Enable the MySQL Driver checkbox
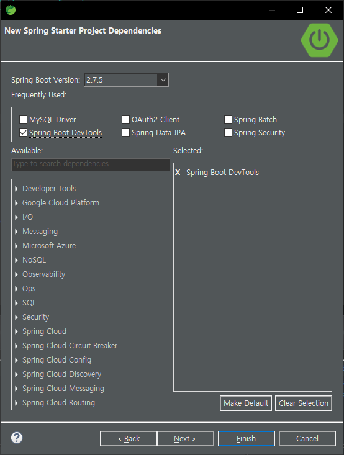The image size is (344, 455). pos(23,120)
